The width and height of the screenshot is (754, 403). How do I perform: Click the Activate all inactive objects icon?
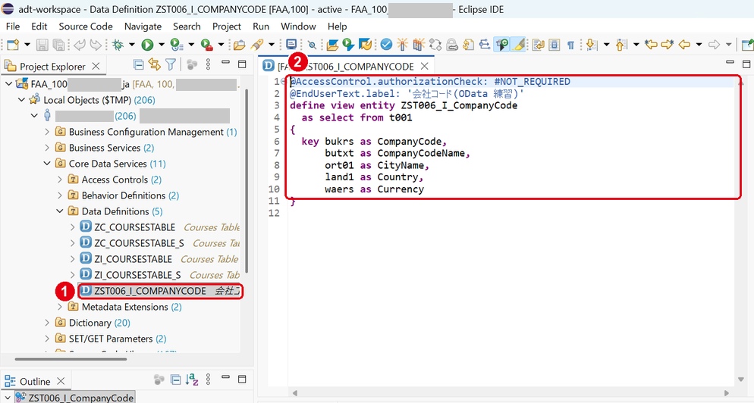(419, 45)
